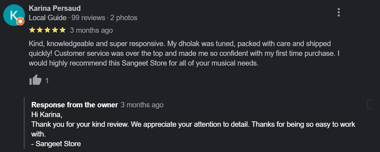Click the owner response's 3 months ago timestamp
The width and height of the screenshot is (380, 152).
142,105
